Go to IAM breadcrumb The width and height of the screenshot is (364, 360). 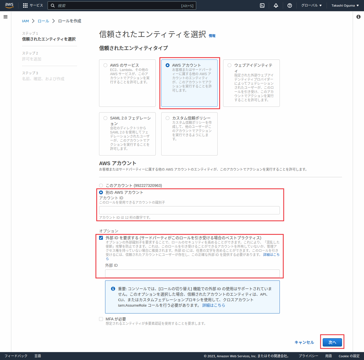[25, 21]
